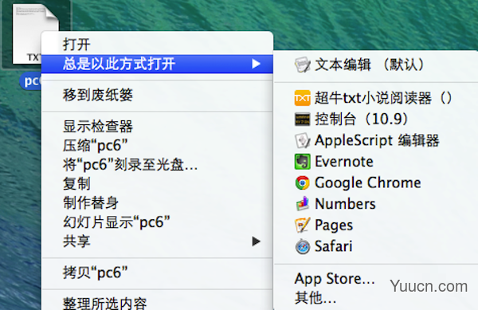Image resolution: width=478 pixels, height=310 pixels.
Task: Click the Pages document icon
Action: coord(303,226)
